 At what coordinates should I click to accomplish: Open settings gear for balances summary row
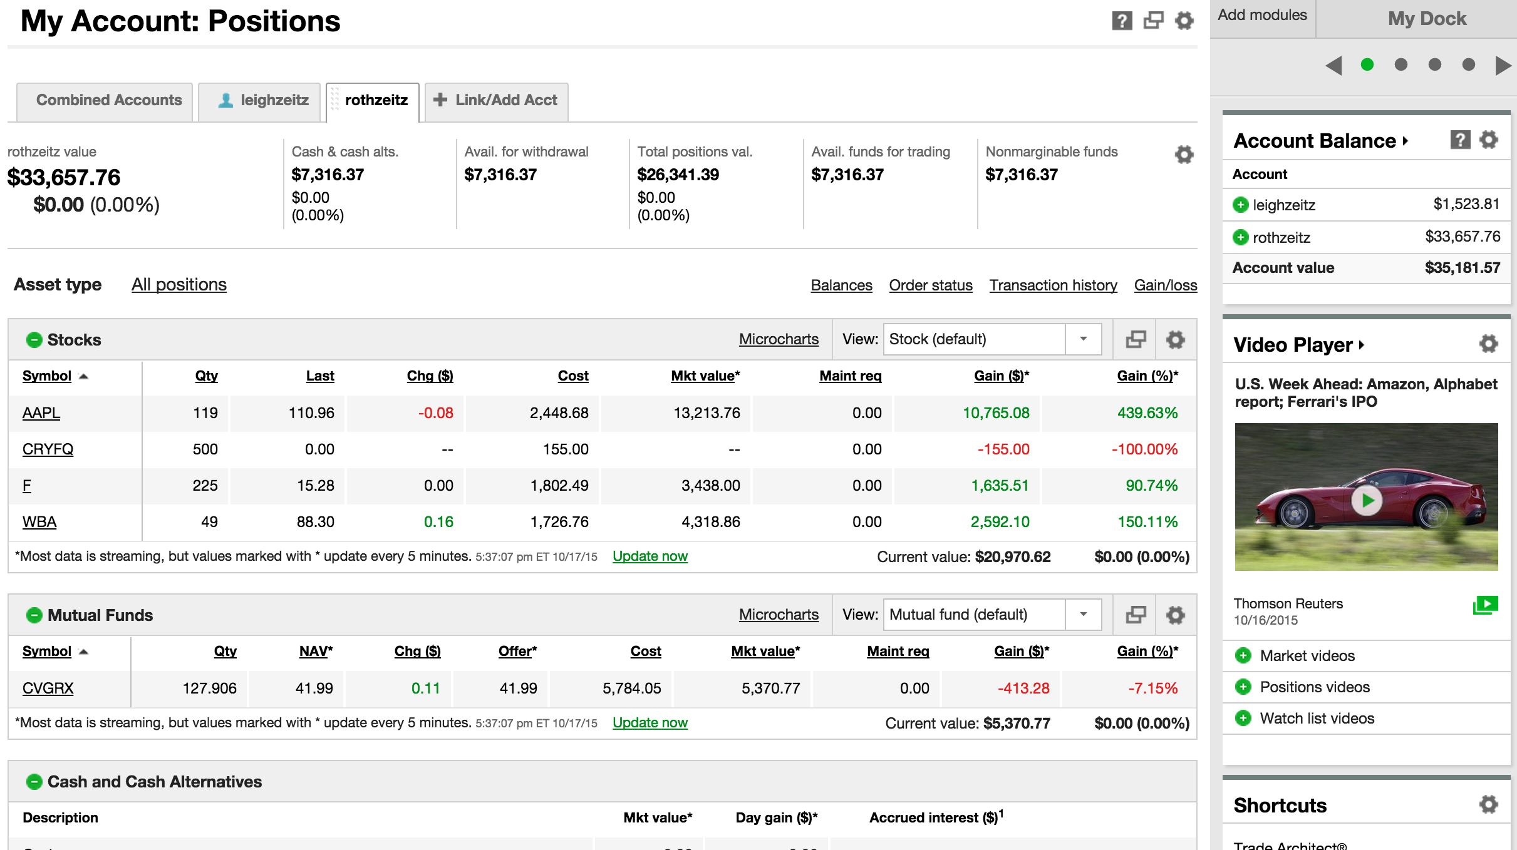(1183, 154)
